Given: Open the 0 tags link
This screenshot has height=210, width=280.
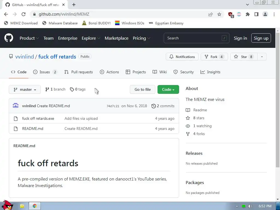Looking at the screenshot, I should point(78,89).
